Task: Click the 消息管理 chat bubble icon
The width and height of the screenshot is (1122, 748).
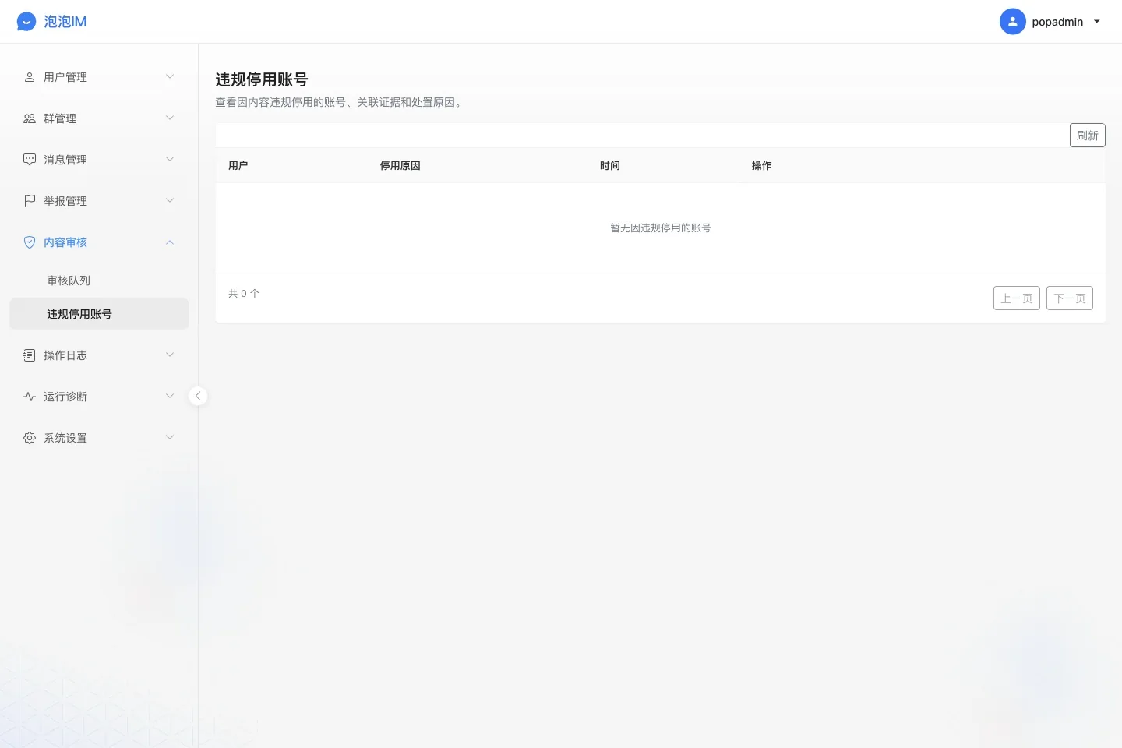Action: (x=30, y=160)
